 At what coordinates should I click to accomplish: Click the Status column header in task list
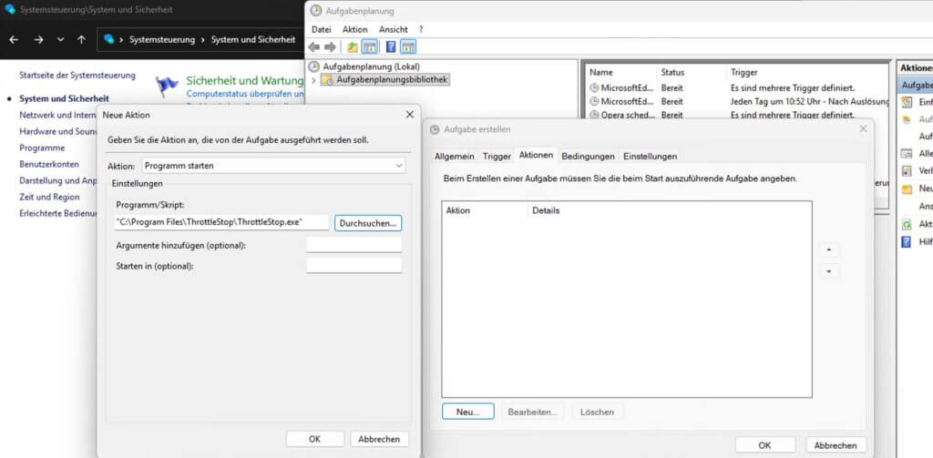pos(672,73)
